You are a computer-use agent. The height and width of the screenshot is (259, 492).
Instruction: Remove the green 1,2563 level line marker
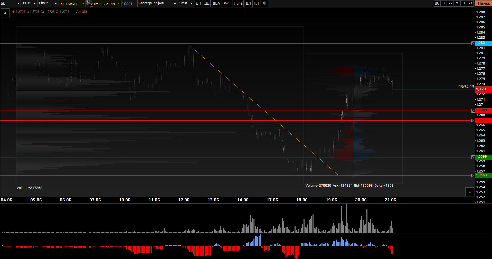pyautogui.click(x=473, y=176)
